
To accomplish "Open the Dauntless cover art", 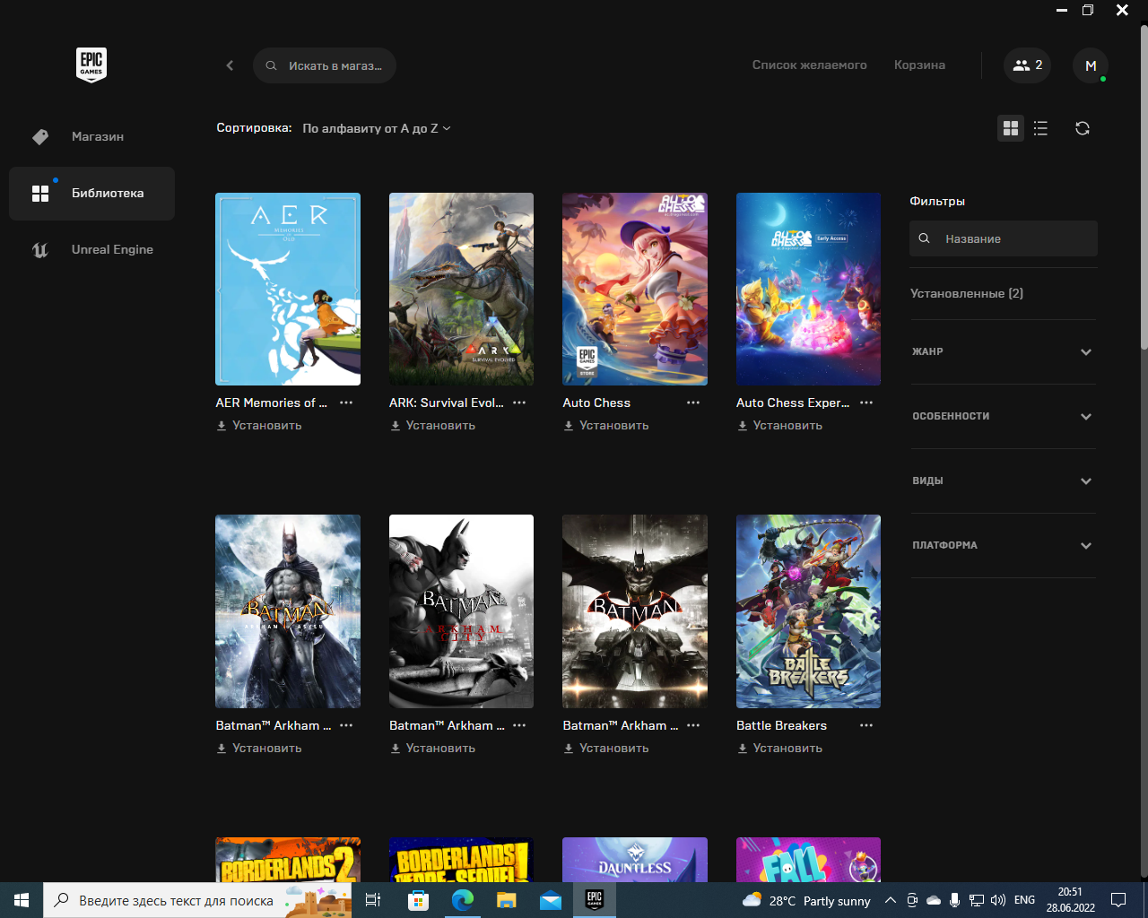I will click(x=635, y=860).
